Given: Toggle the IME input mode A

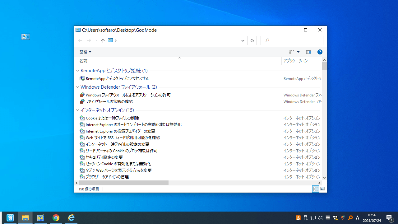Looking at the screenshot, I should (x=358, y=218).
